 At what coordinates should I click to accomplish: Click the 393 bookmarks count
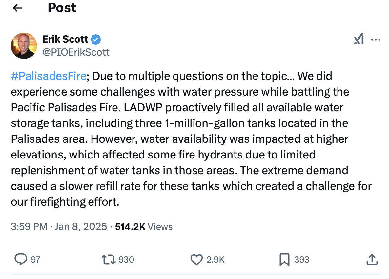[302, 260]
